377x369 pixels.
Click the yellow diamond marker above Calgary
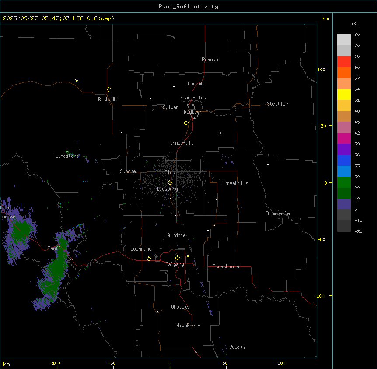tap(177, 258)
